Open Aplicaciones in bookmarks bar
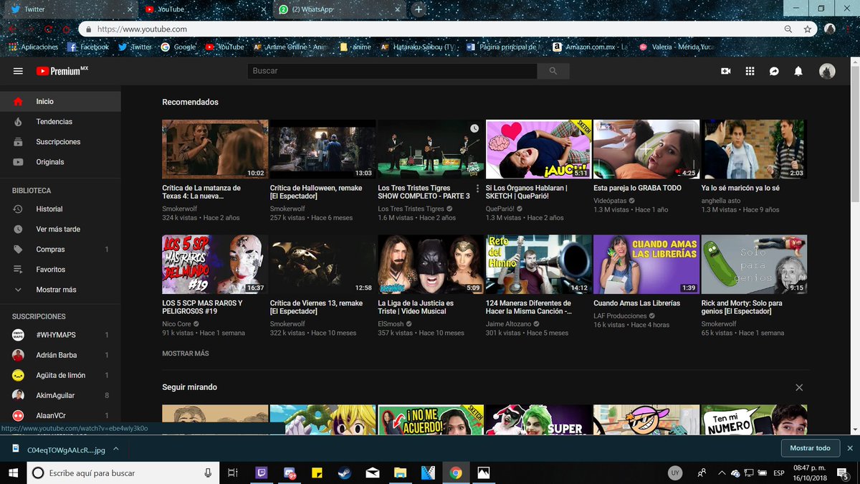The width and height of the screenshot is (860, 484). pos(33,47)
